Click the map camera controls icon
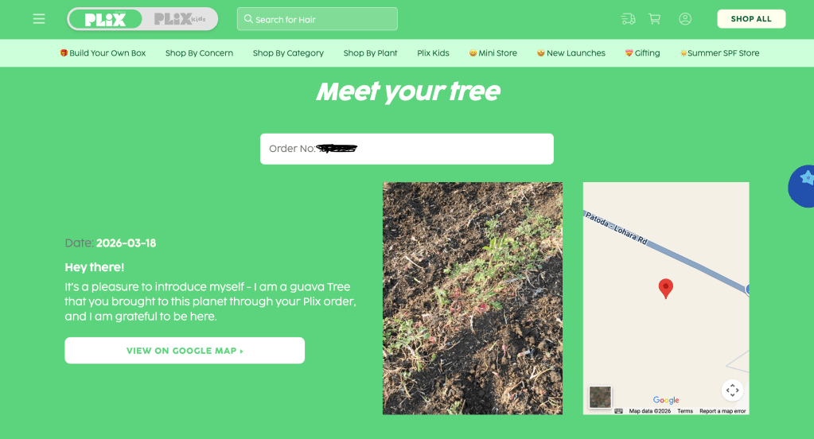Screen dimensions: 814x439 click(733, 390)
